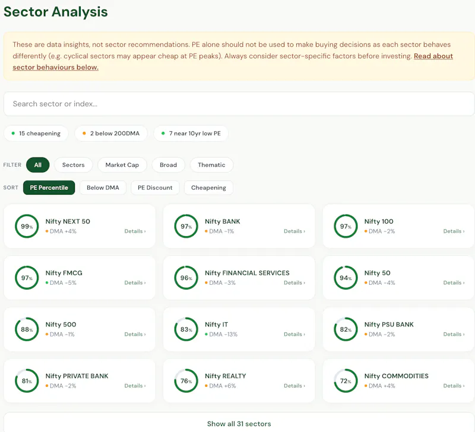Click the 94% ring on Nifty 50
This screenshot has height=432, width=475.
346,278
